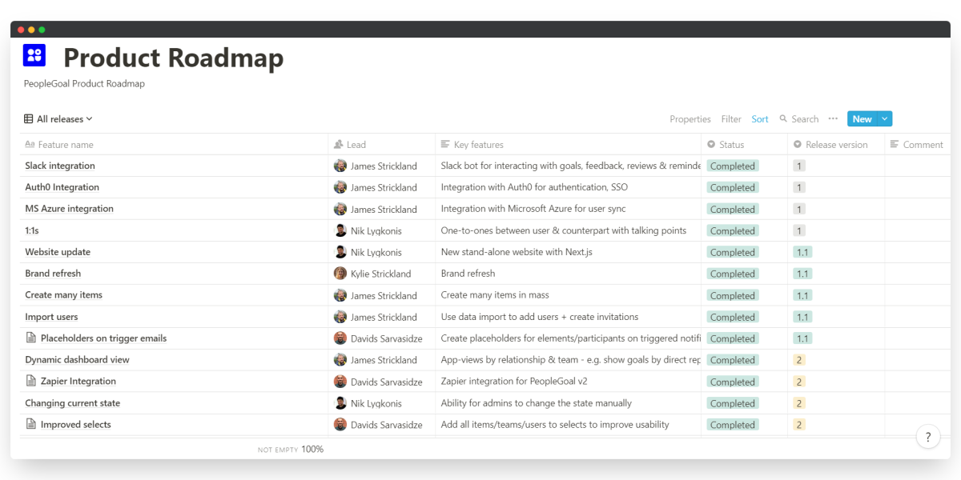Open the Key features column header menu
Viewport: 961px width, 480px height.
[x=569, y=145]
